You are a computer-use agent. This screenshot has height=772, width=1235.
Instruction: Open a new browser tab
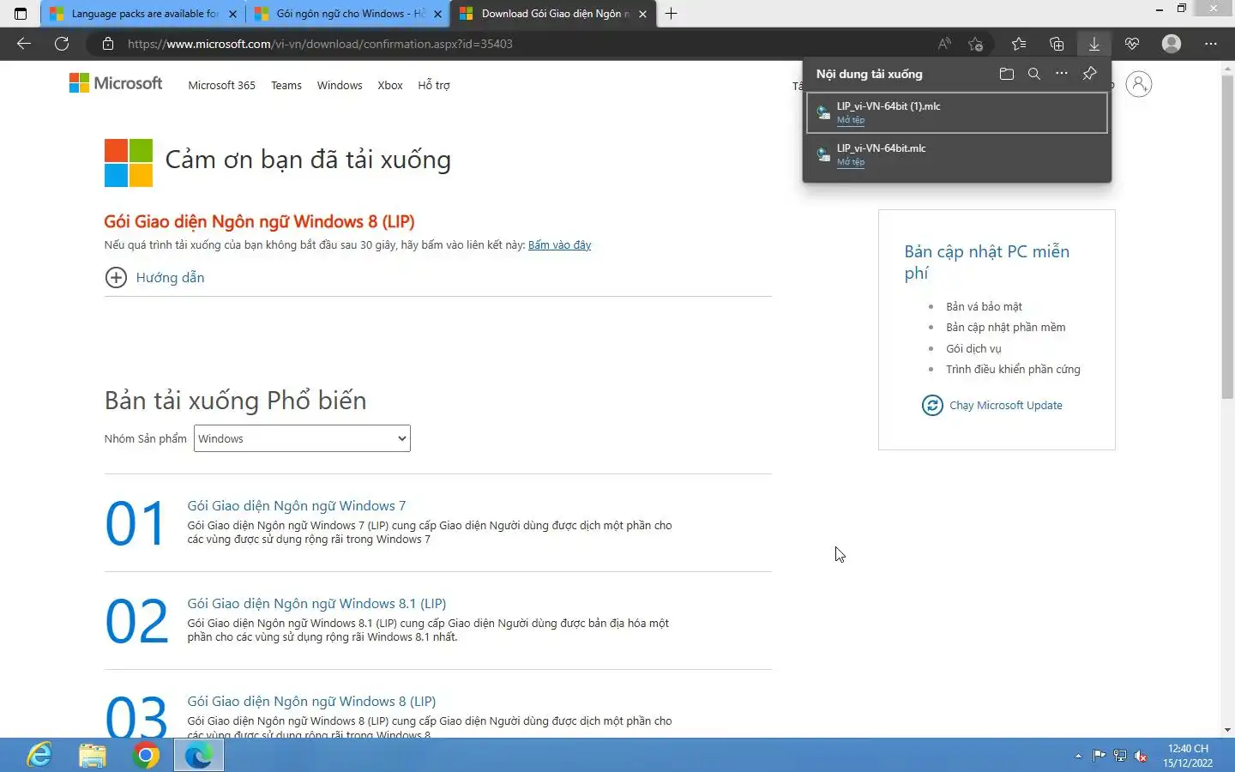click(x=672, y=14)
